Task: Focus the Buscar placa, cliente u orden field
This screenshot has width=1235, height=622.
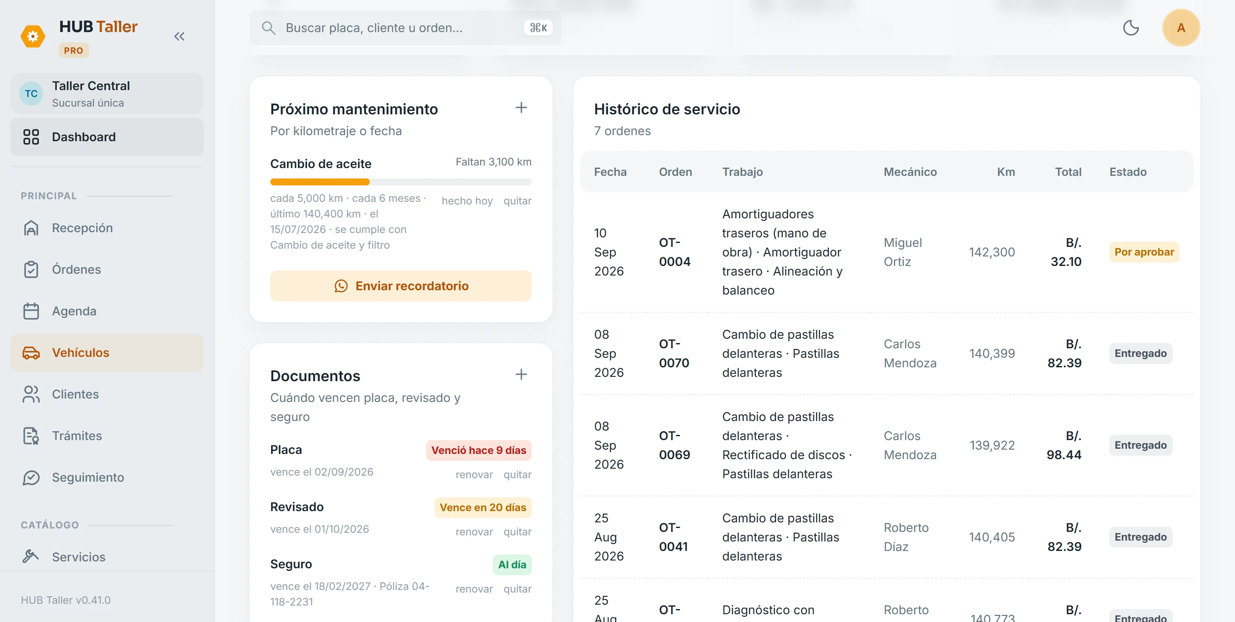Action: click(x=405, y=28)
